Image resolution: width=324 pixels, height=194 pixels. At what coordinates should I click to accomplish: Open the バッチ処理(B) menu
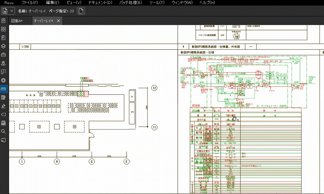pyautogui.click(x=131, y=3)
